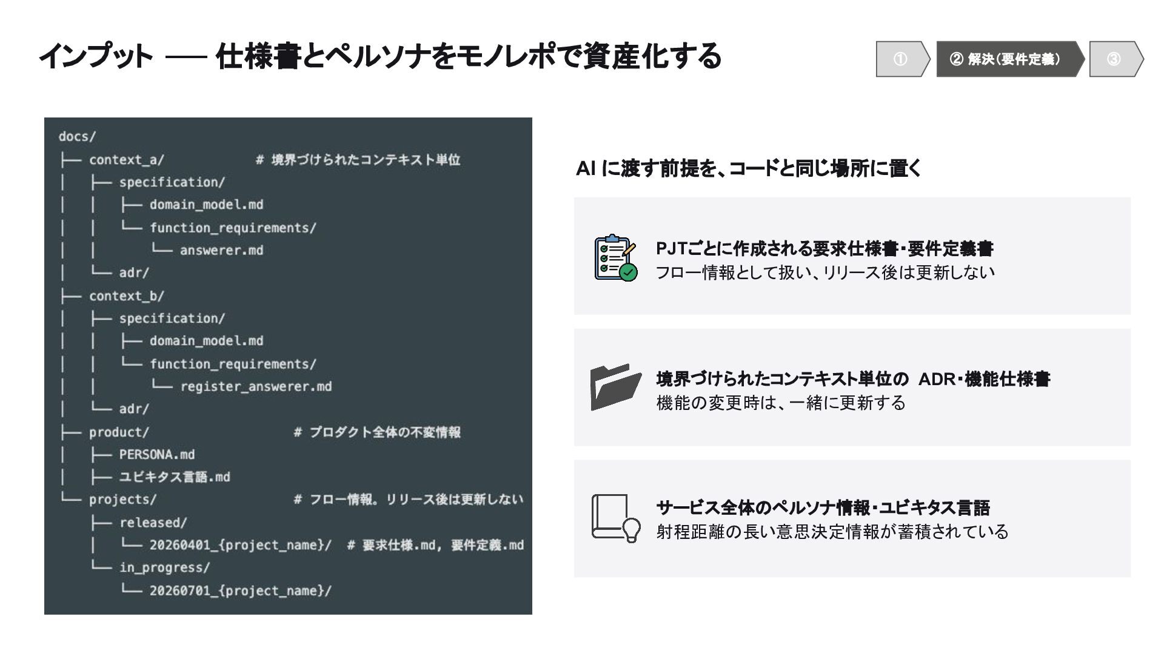The height and width of the screenshot is (654, 1164).
Task: Select step ① chevron in progress indicator
Action: coord(903,59)
